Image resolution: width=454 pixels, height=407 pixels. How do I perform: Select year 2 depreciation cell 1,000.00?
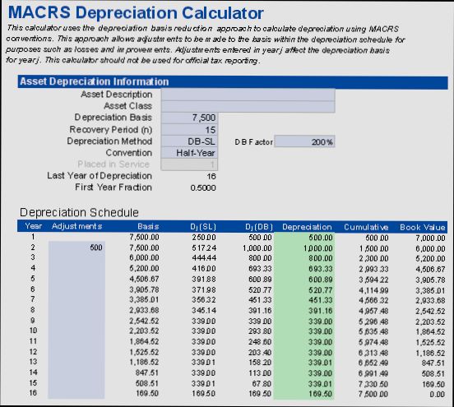tap(304, 248)
